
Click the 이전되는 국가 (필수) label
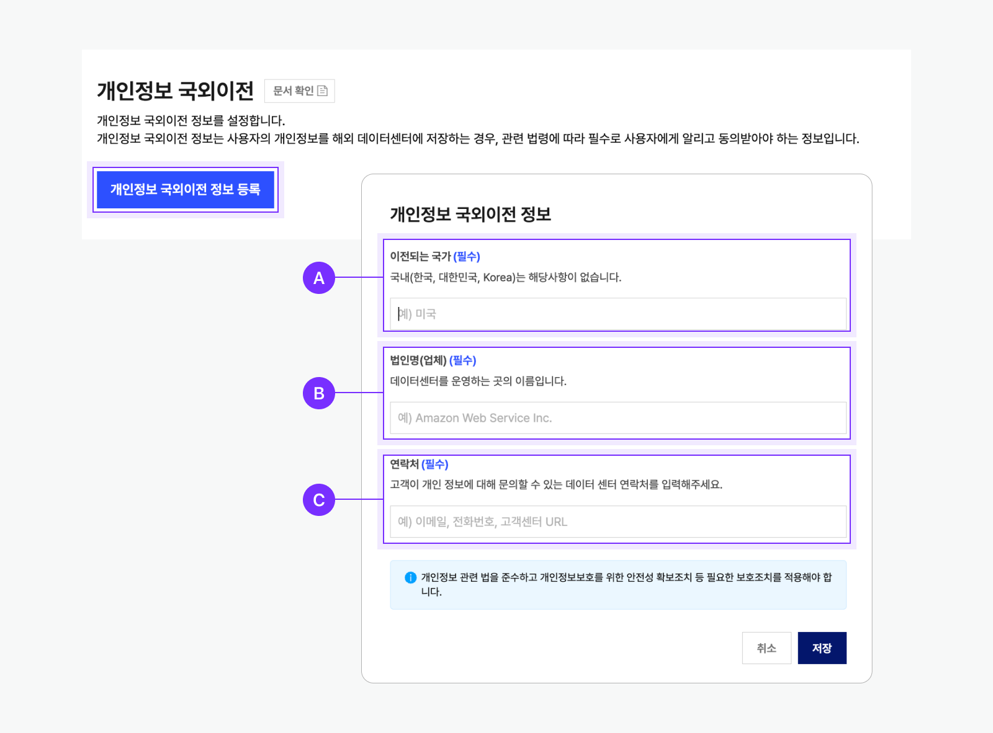click(434, 257)
